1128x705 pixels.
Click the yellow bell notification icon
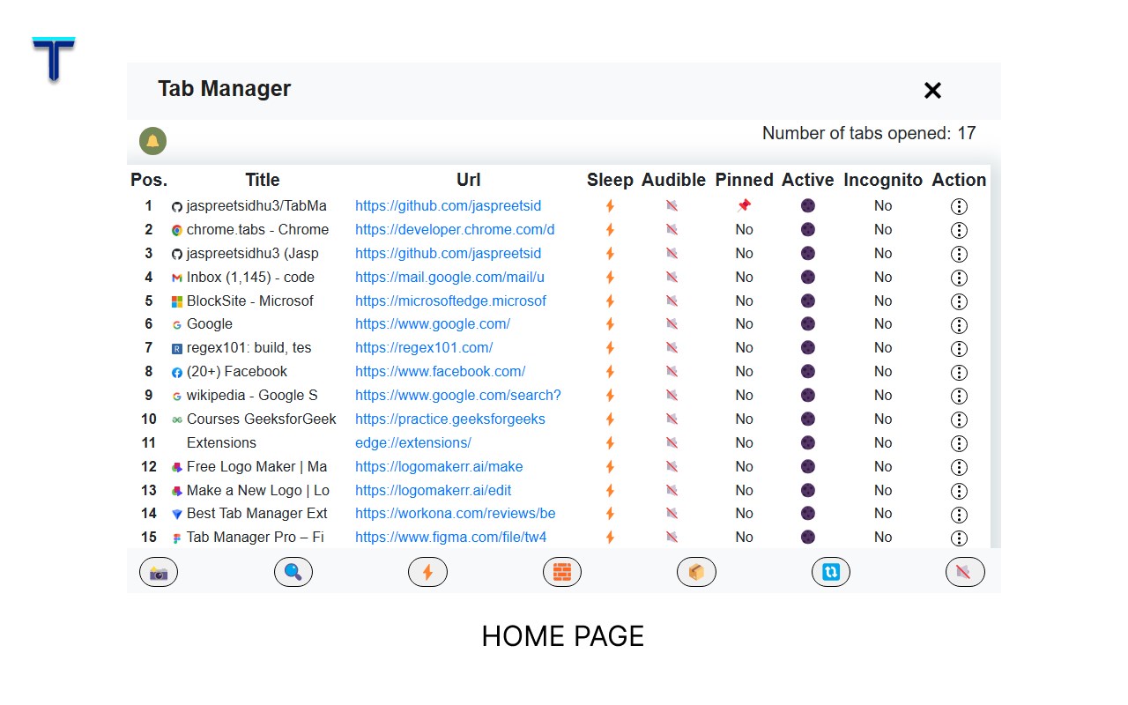(152, 141)
